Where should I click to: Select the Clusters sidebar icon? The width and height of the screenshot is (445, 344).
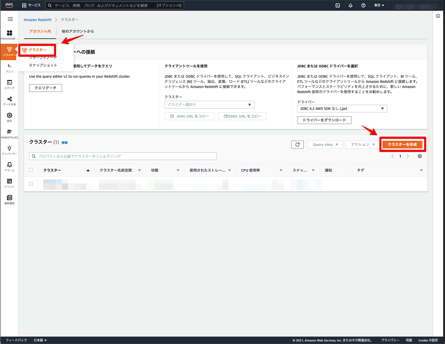pyautogui.click(x=10, y=52)
